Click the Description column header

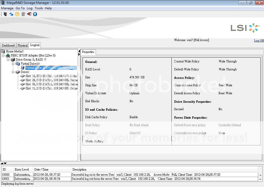coord(164,170)
